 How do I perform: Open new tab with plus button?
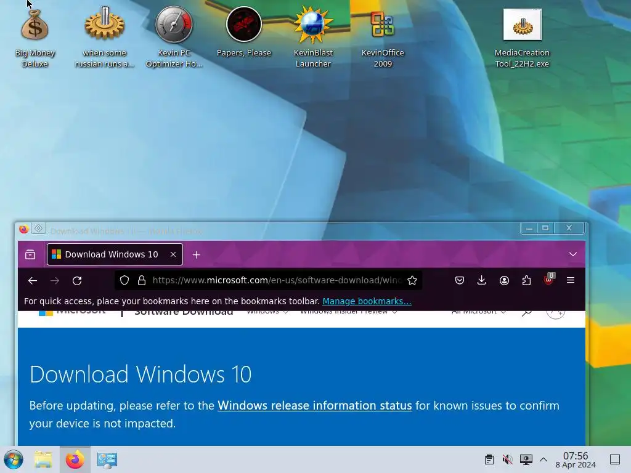coord(197,255)
